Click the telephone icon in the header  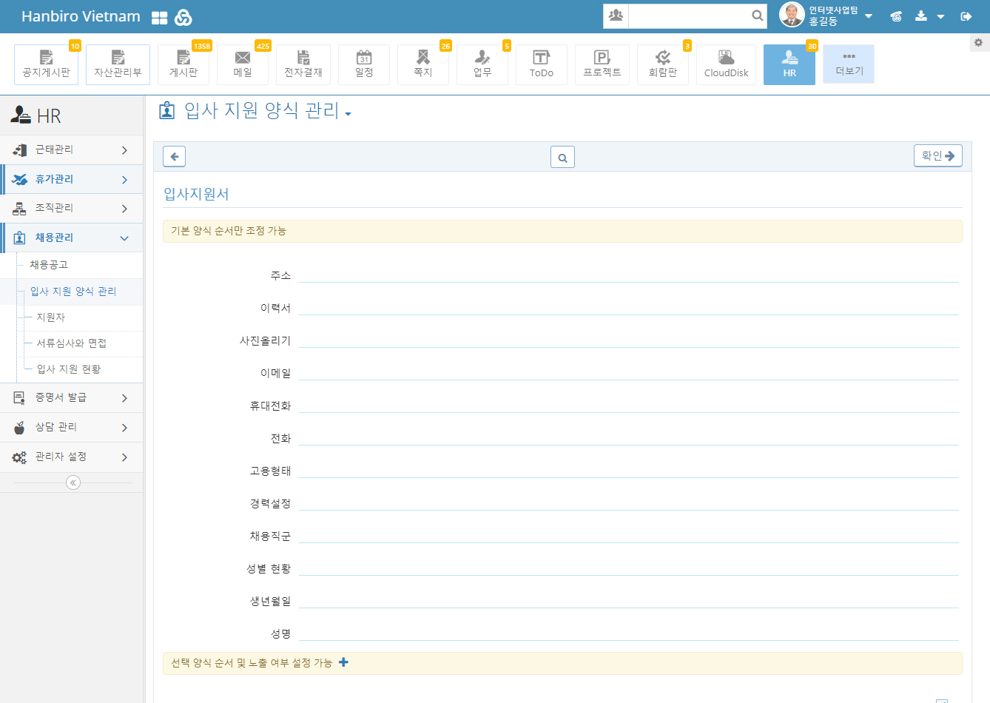tap(896, 16)
